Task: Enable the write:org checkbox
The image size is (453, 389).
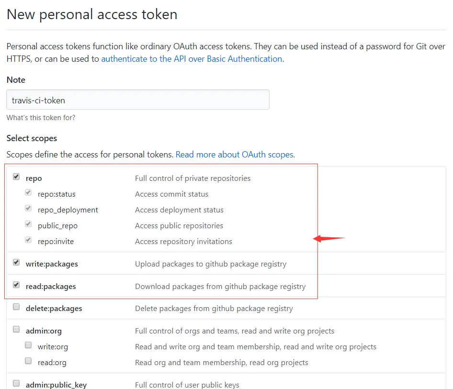Action: pos(29,345)
